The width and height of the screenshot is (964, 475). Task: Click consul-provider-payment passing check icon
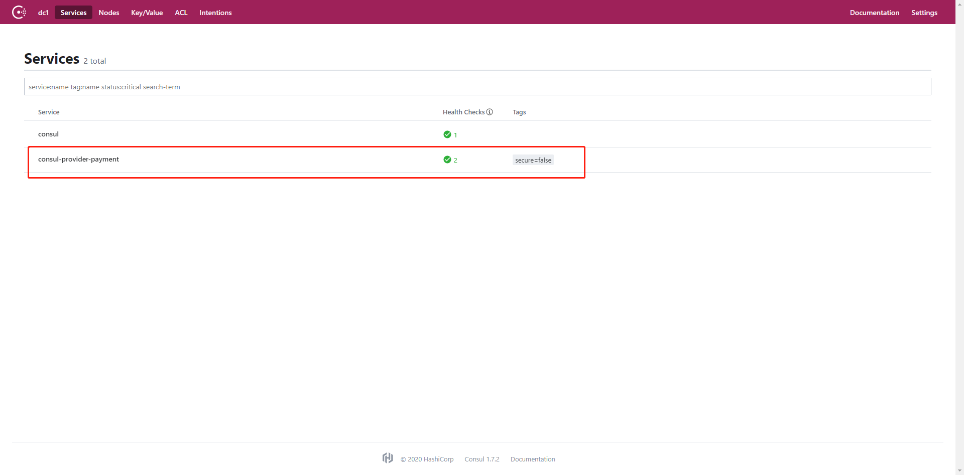pyautogui.click(x=447, y=160)
